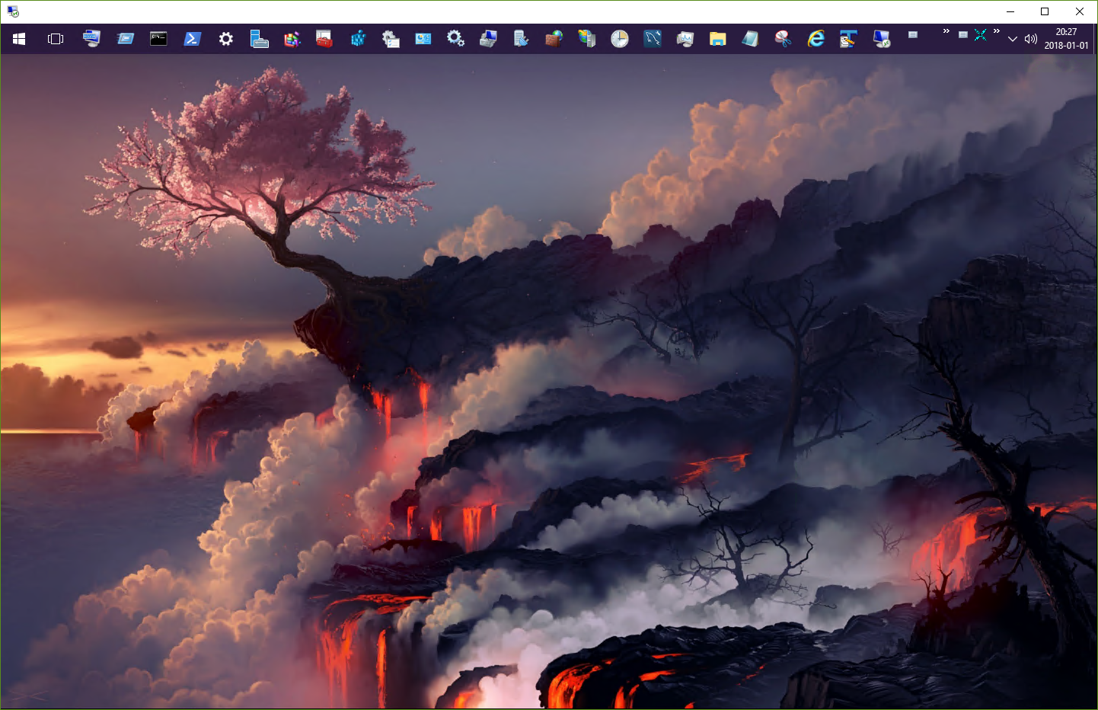
Task: Open Task View on the taskbar
Action: tap(56, 39)
